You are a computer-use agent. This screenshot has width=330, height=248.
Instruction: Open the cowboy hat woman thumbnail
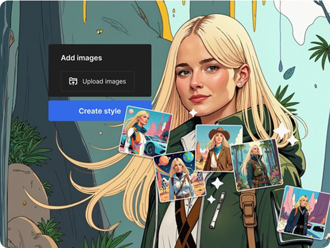pos(219,148)
